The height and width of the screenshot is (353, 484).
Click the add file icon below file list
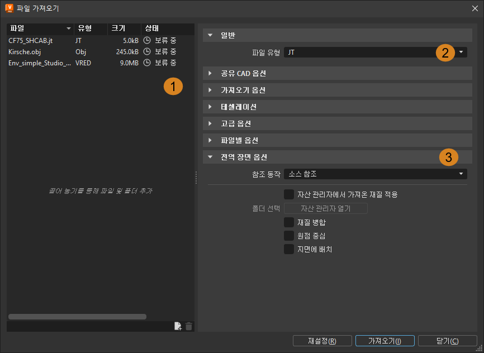pyautogui.click(x=178, y=326)
